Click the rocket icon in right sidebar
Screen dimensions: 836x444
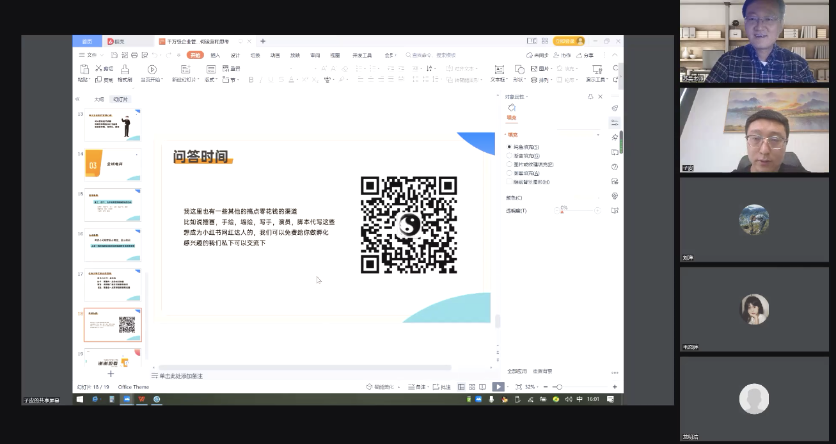[x=615, y=108]
